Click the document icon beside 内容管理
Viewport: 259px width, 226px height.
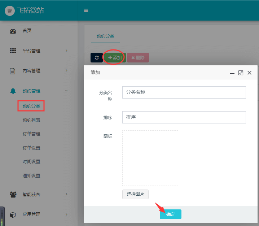click(13, 71)
